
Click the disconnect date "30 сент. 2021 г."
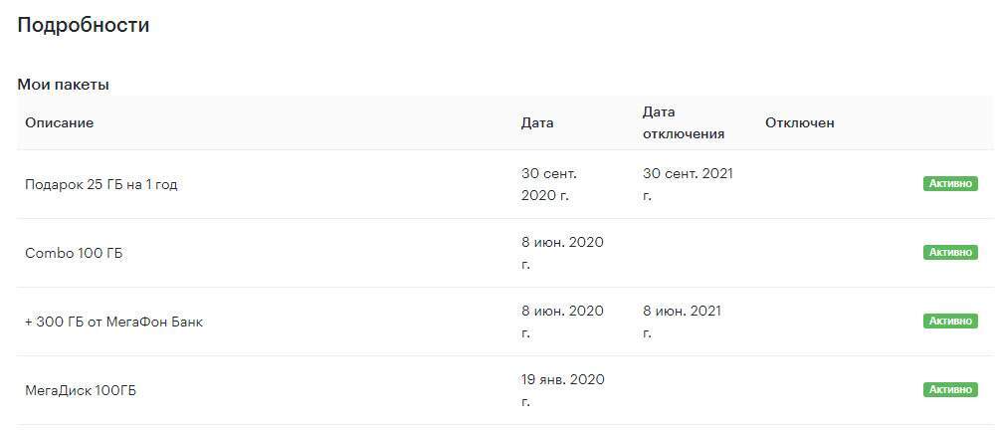[x=688, y=184]
